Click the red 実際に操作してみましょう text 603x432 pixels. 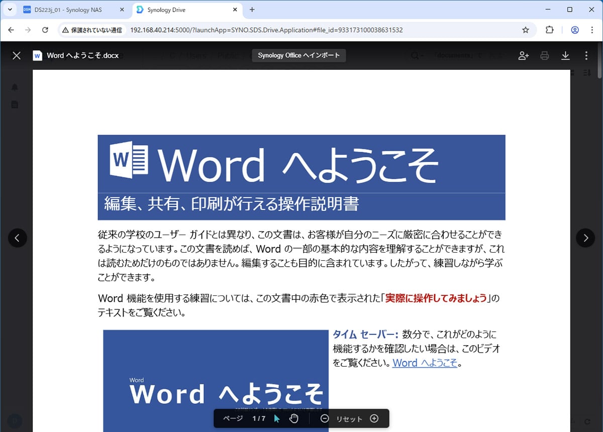pos(436,298)
